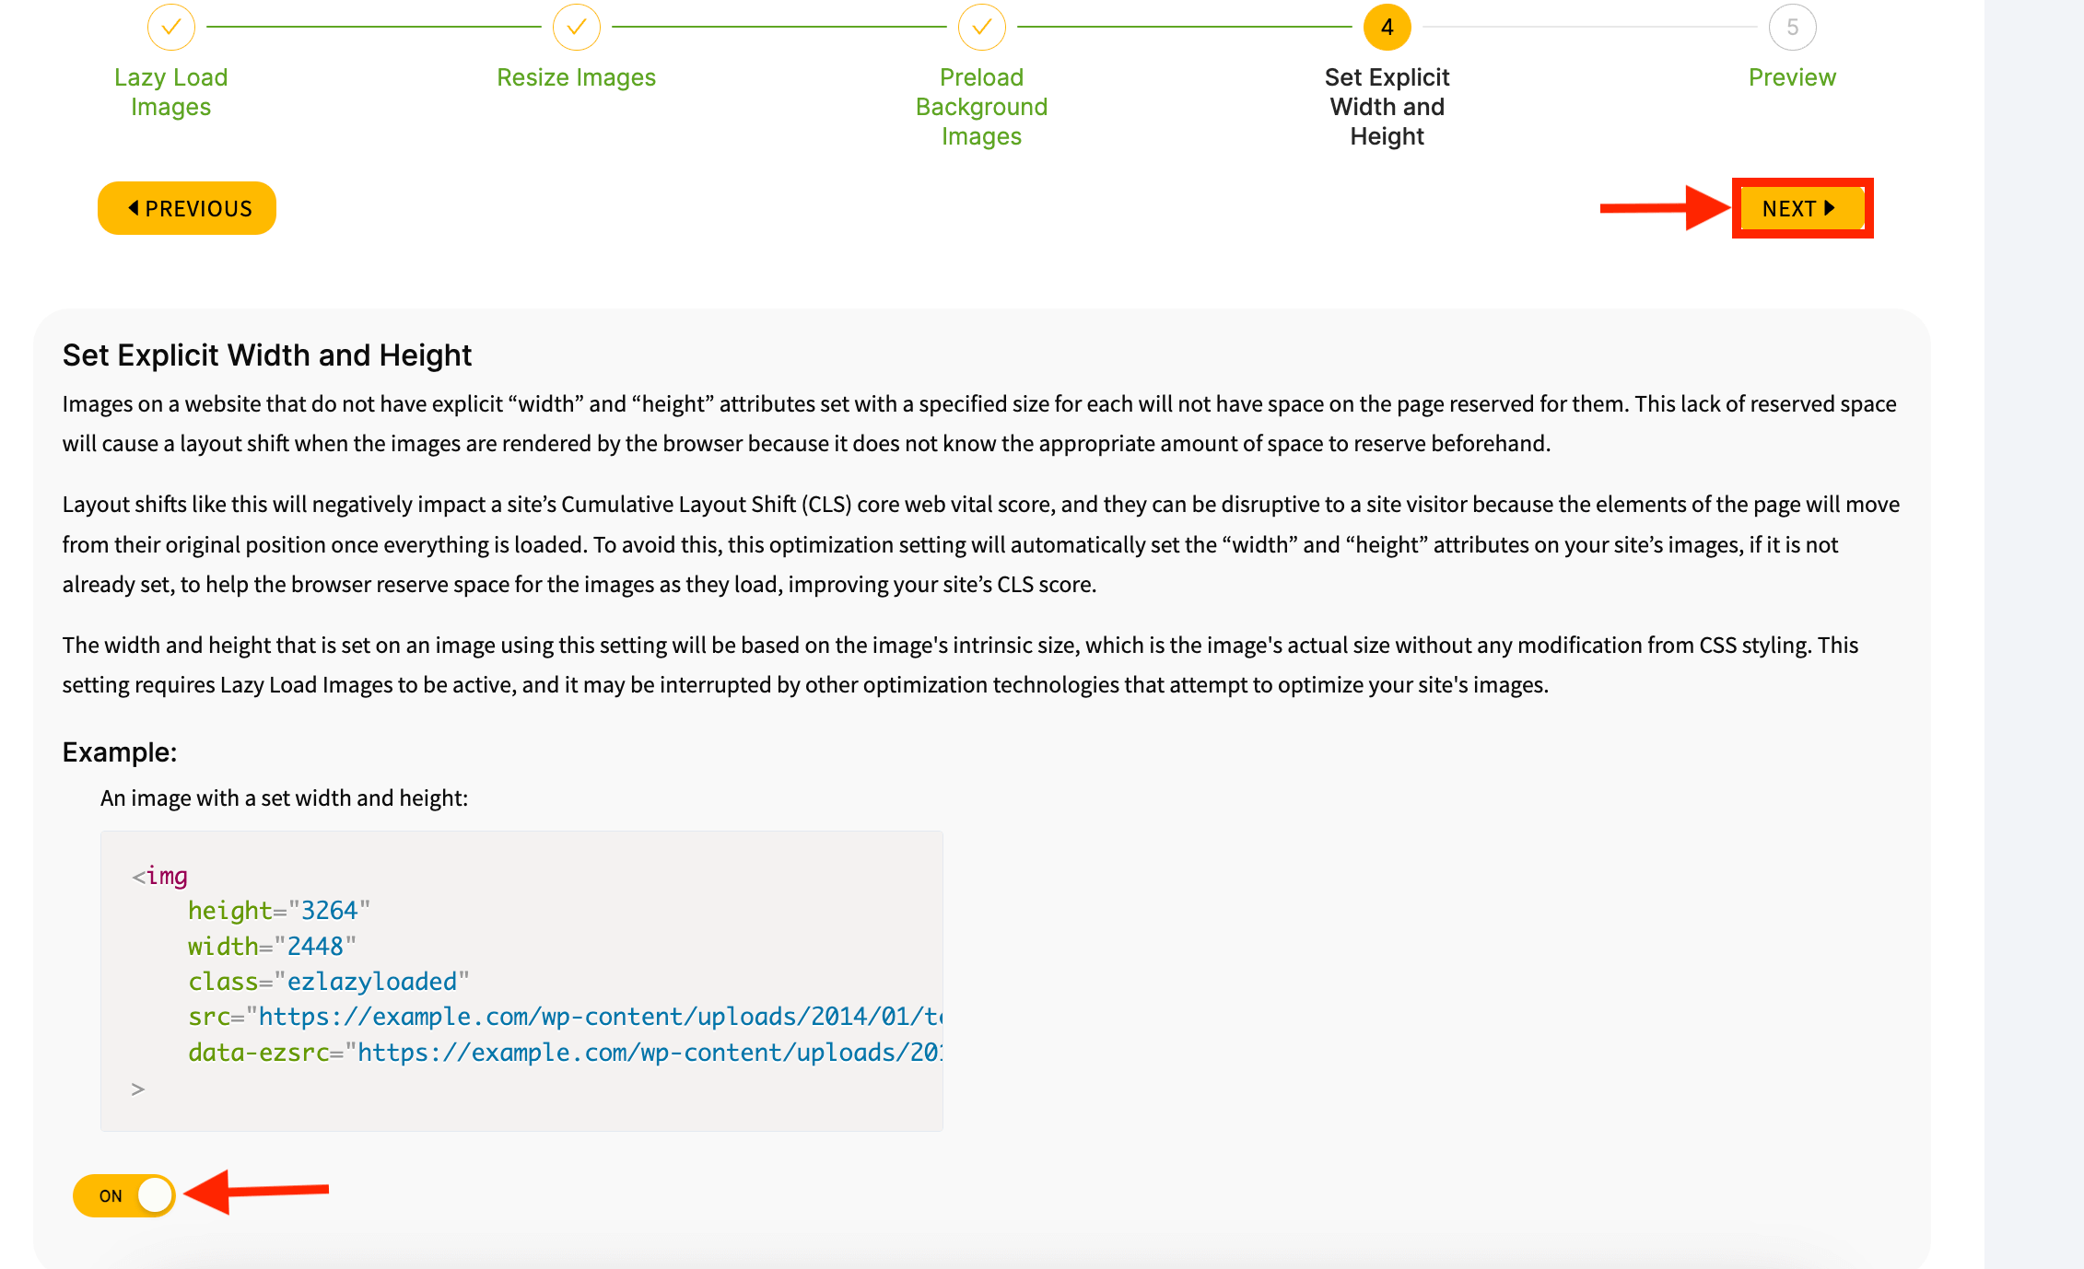Toggle the ON switch for explicit width and height
Image resolution: width=2084 pixels, height=1269 pixels.
point(124,1195)
